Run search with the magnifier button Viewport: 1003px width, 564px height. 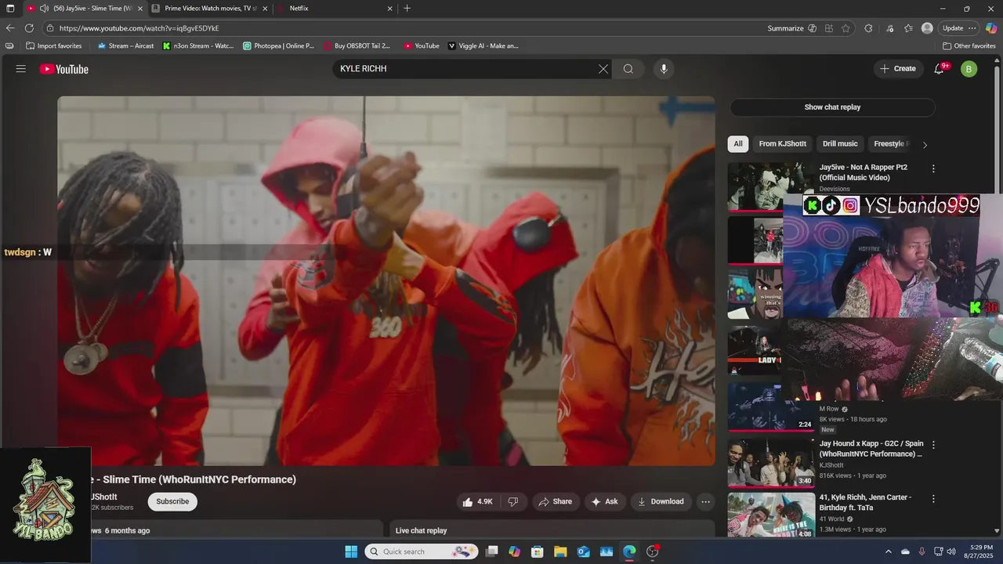tap(628, 69)
